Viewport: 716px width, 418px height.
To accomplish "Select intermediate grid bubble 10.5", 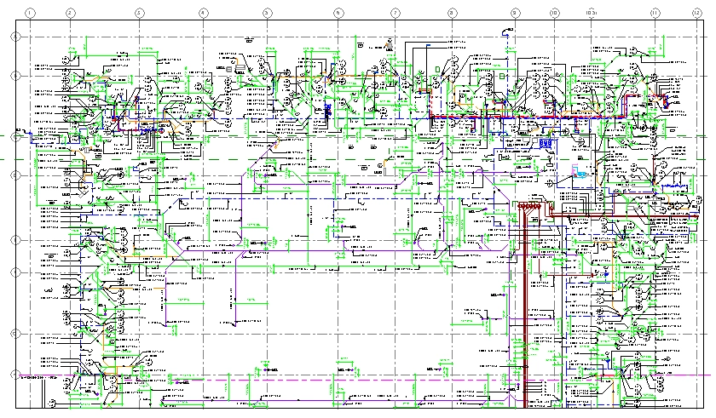I will coord(592,13).
